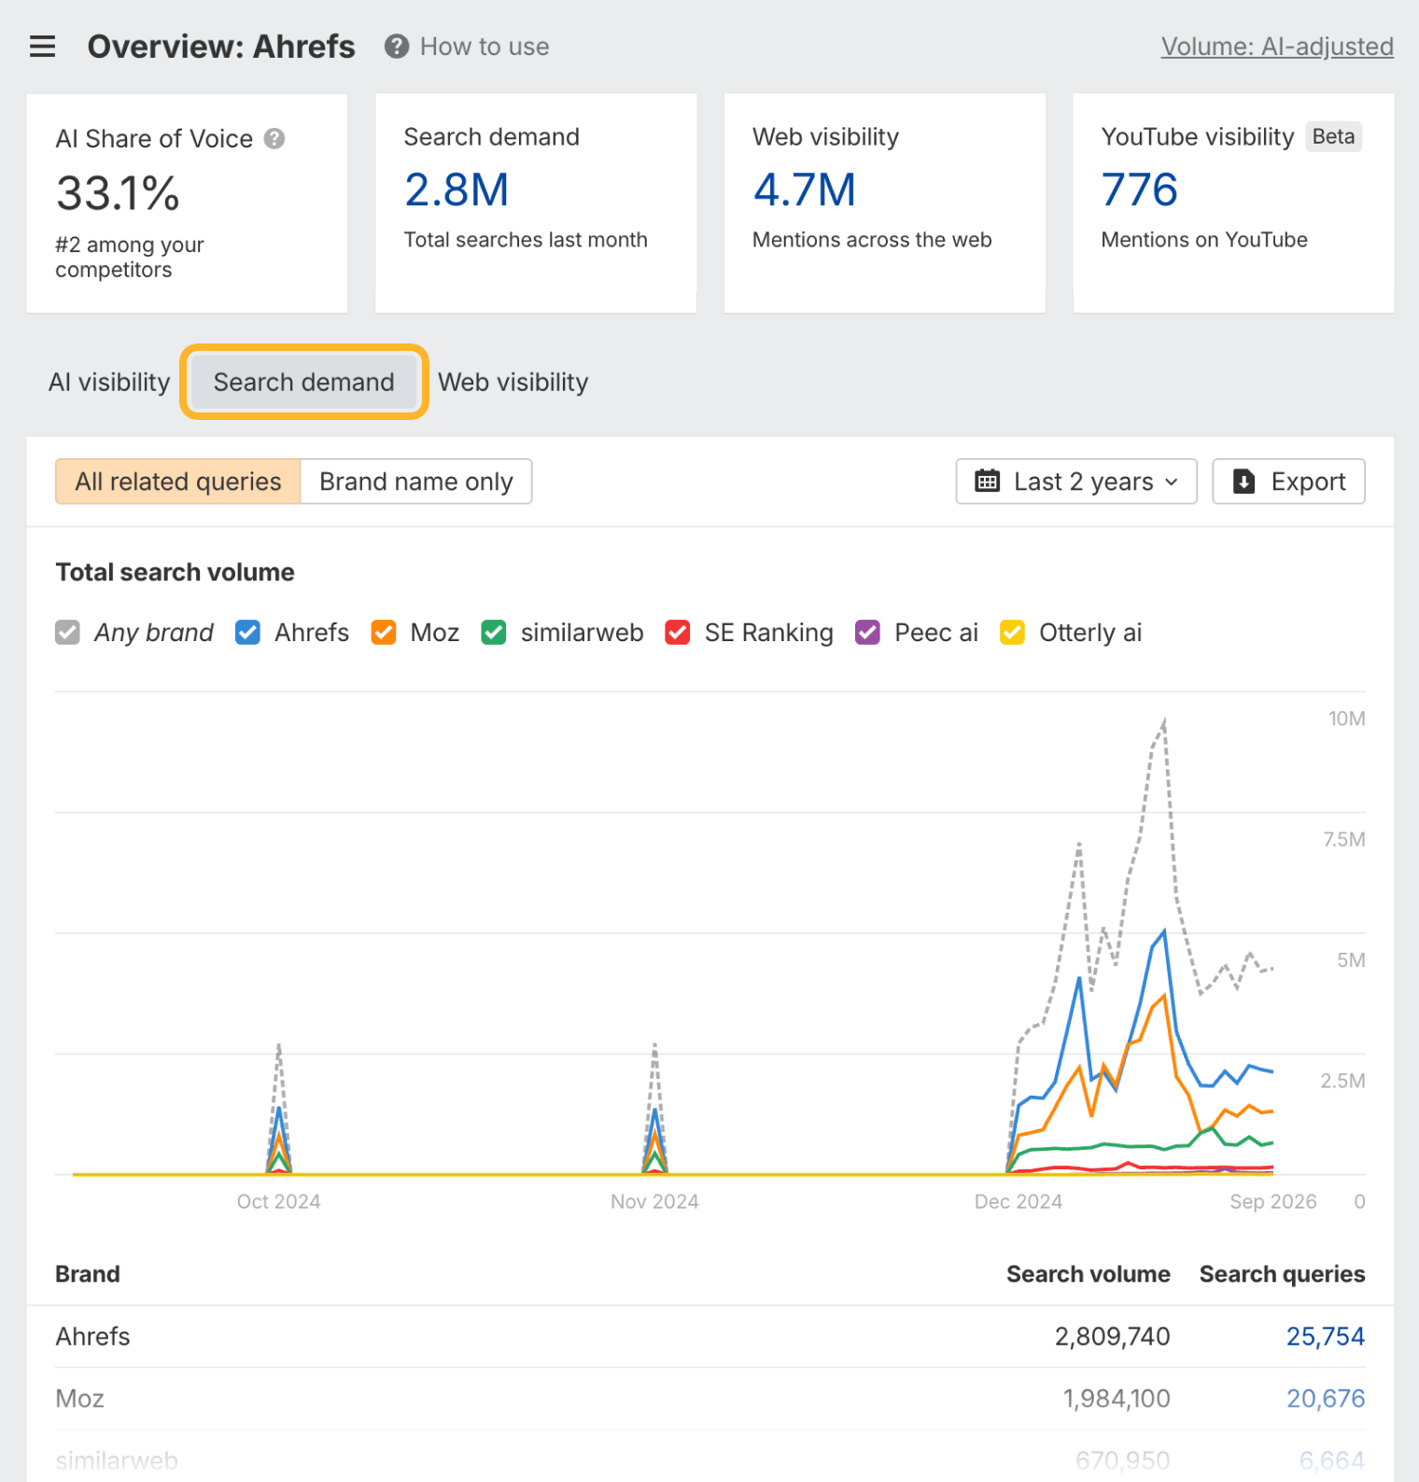Screen dimensions: 1419x1482
Task: Open the How to use guide
Action: tap(485, 47)
